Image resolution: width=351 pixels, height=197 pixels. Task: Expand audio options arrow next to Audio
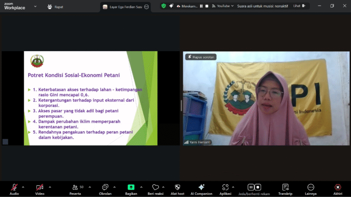[23, 187]
